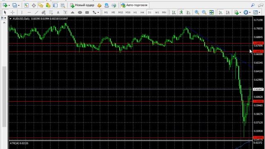Expand the Templates dropdown arrow
265x149 pixels.
coord(260,12)
